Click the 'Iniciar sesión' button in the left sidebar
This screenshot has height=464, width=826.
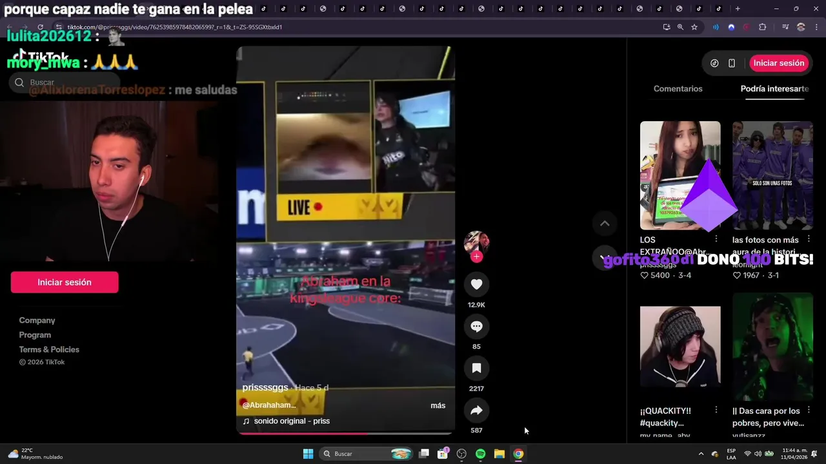pos(65,282)
